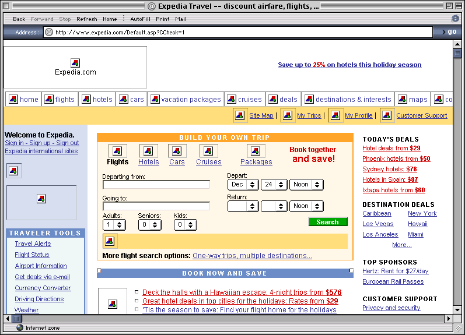Open the Depart day dropdown showing 24

pos(274,185)
